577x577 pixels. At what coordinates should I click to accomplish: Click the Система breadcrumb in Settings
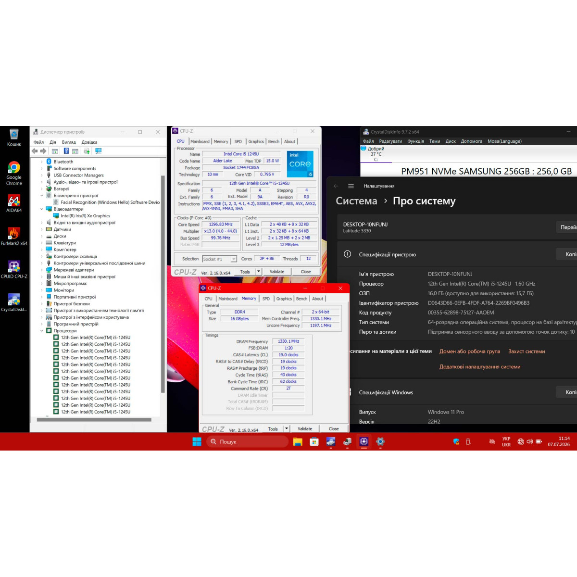(356, 201)
